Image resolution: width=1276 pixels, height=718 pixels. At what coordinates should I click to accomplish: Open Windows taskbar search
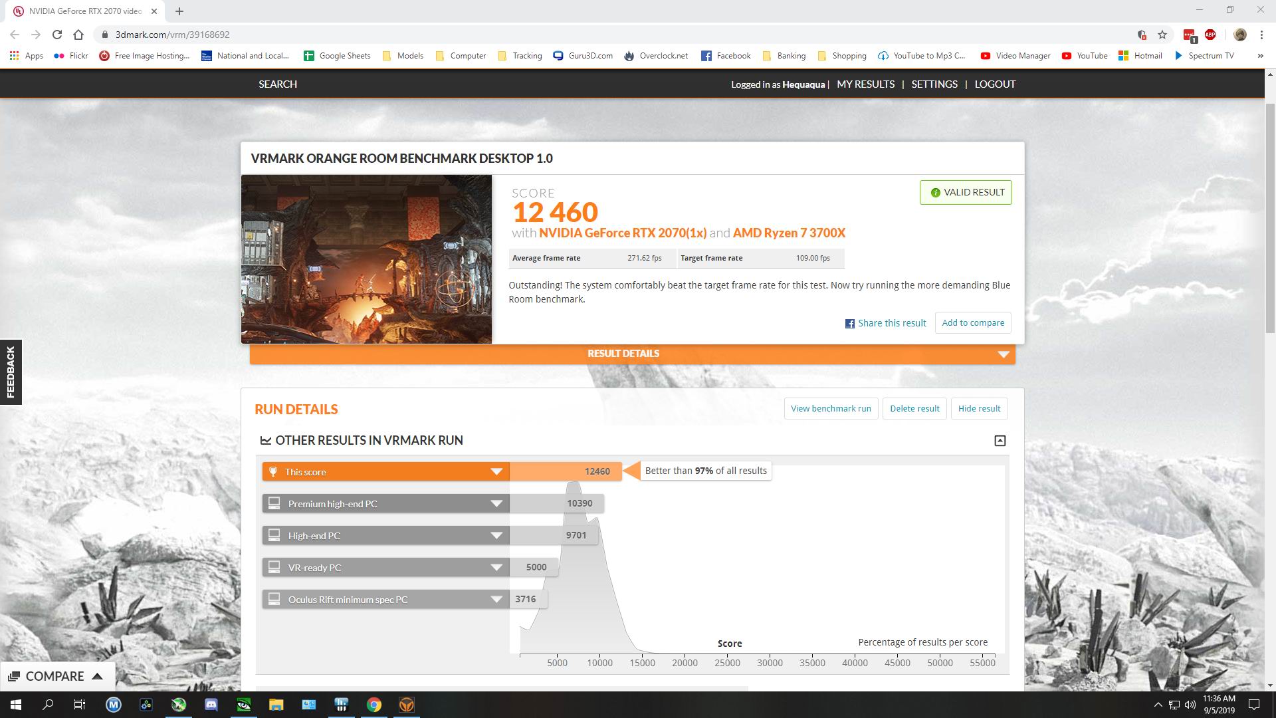48,705
